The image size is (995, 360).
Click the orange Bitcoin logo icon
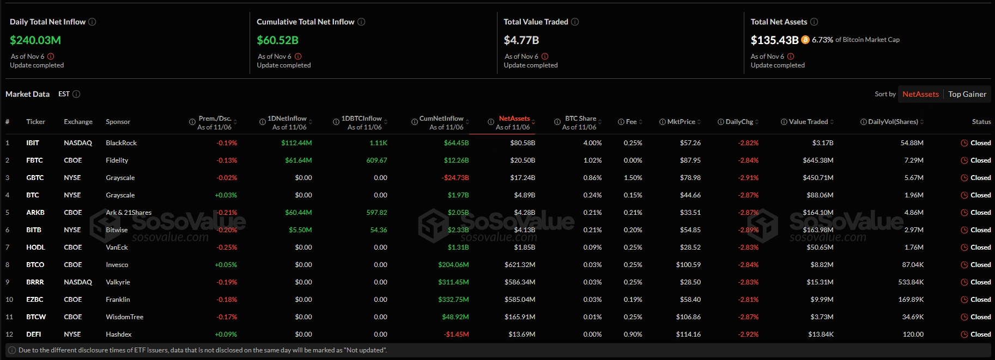[805, 40]
